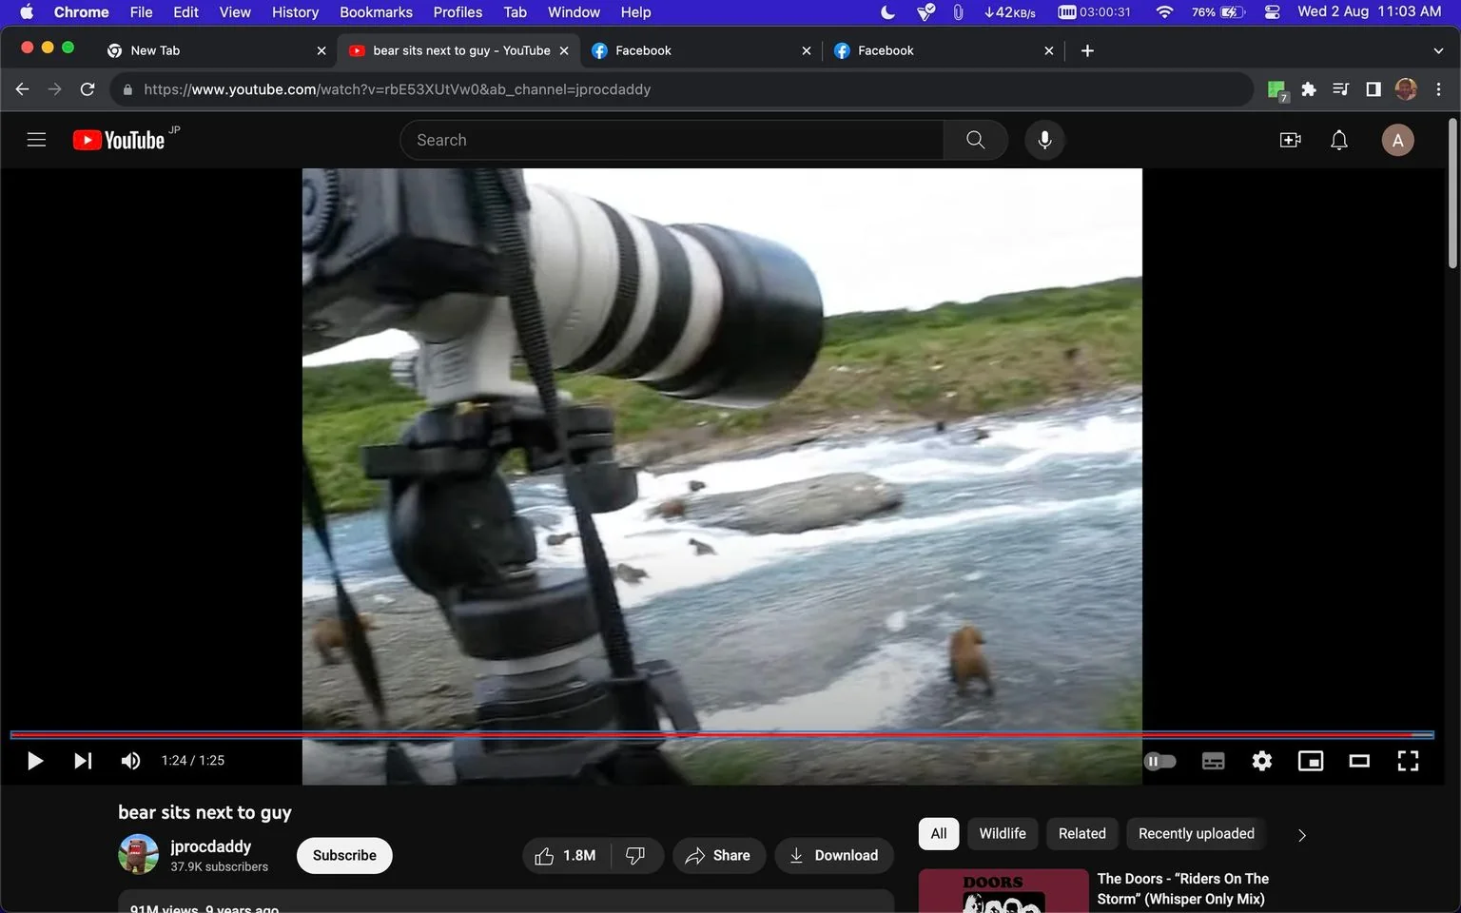The image size is (1461, 913).
Task: Open the YouTube hamburger guide menu
Action: point(36,140)
